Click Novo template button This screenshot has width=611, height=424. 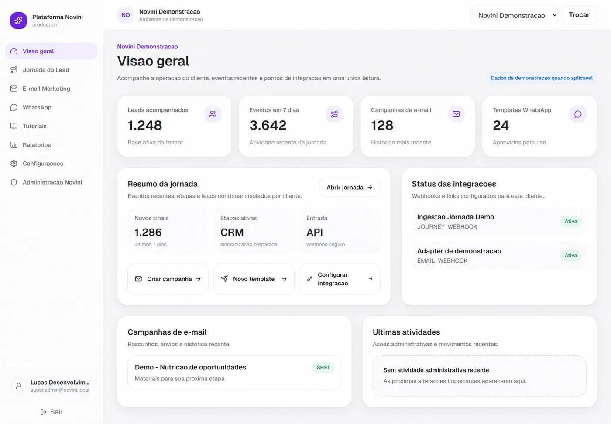coord(254,279)
